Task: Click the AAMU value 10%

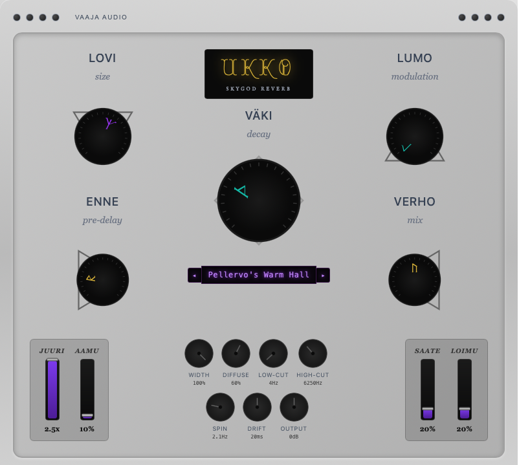Action: (87, 429)
